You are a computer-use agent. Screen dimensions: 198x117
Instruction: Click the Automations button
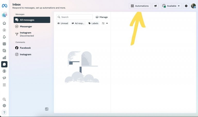point(140,6)
